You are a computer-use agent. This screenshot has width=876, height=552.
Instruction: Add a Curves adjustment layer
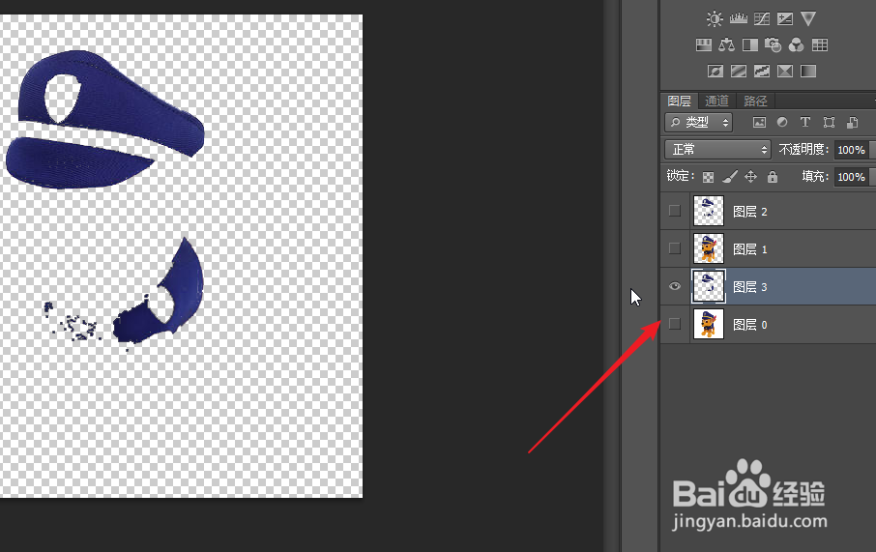point(762,19)
